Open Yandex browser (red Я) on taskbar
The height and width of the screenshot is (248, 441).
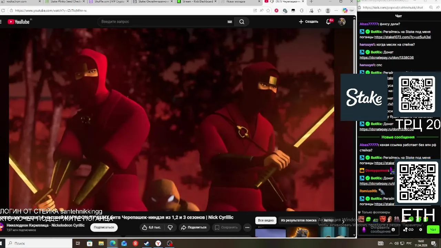pos(135,244)
